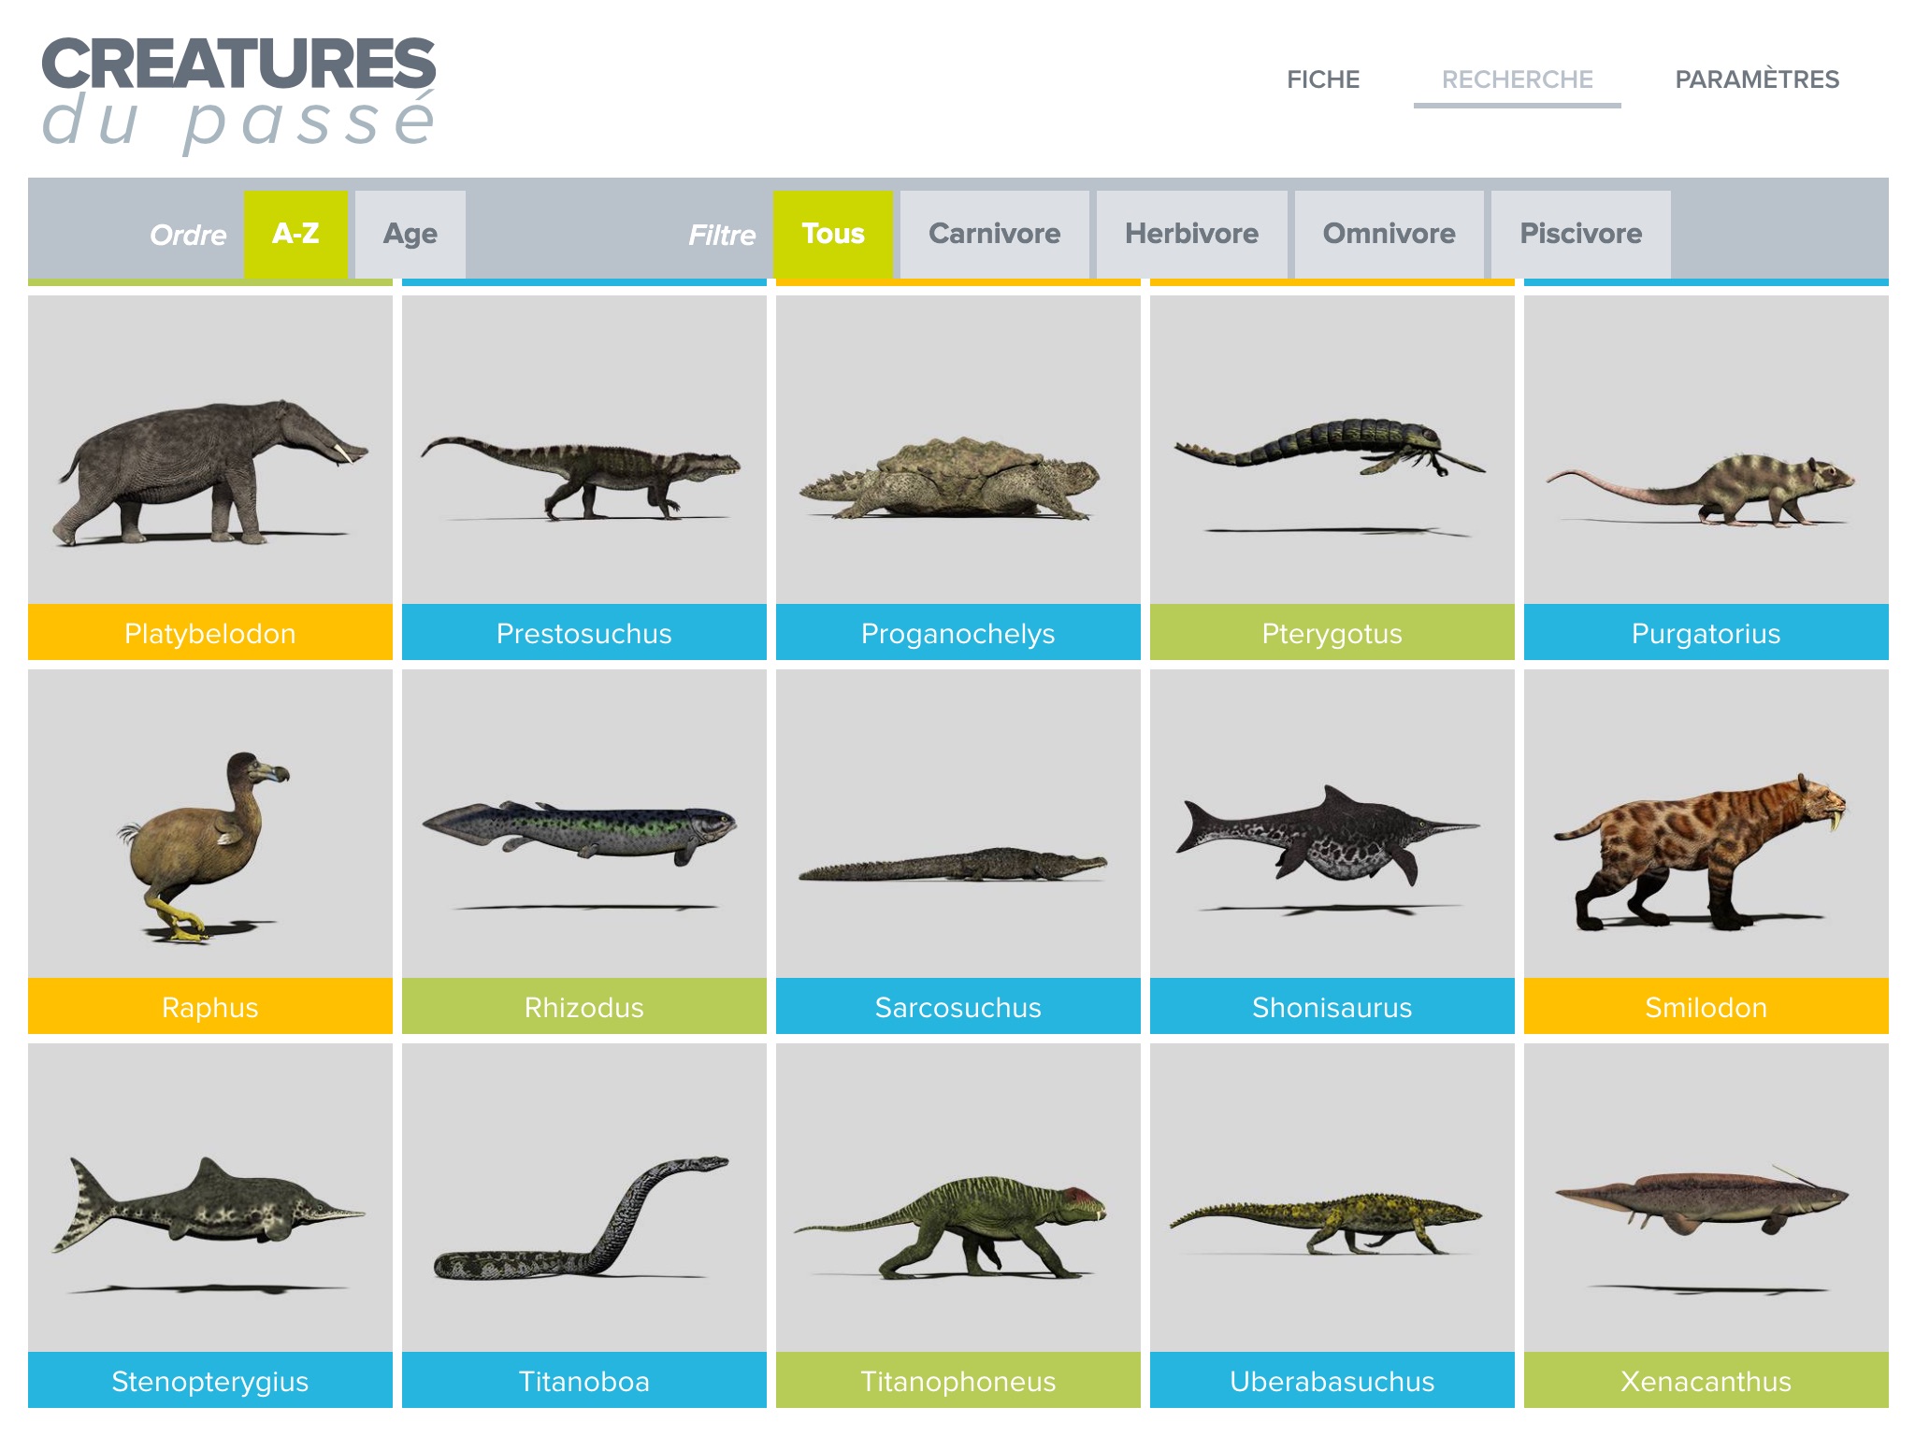
Task: Filter creatures by Omnivore
Action: [1389, 234]
